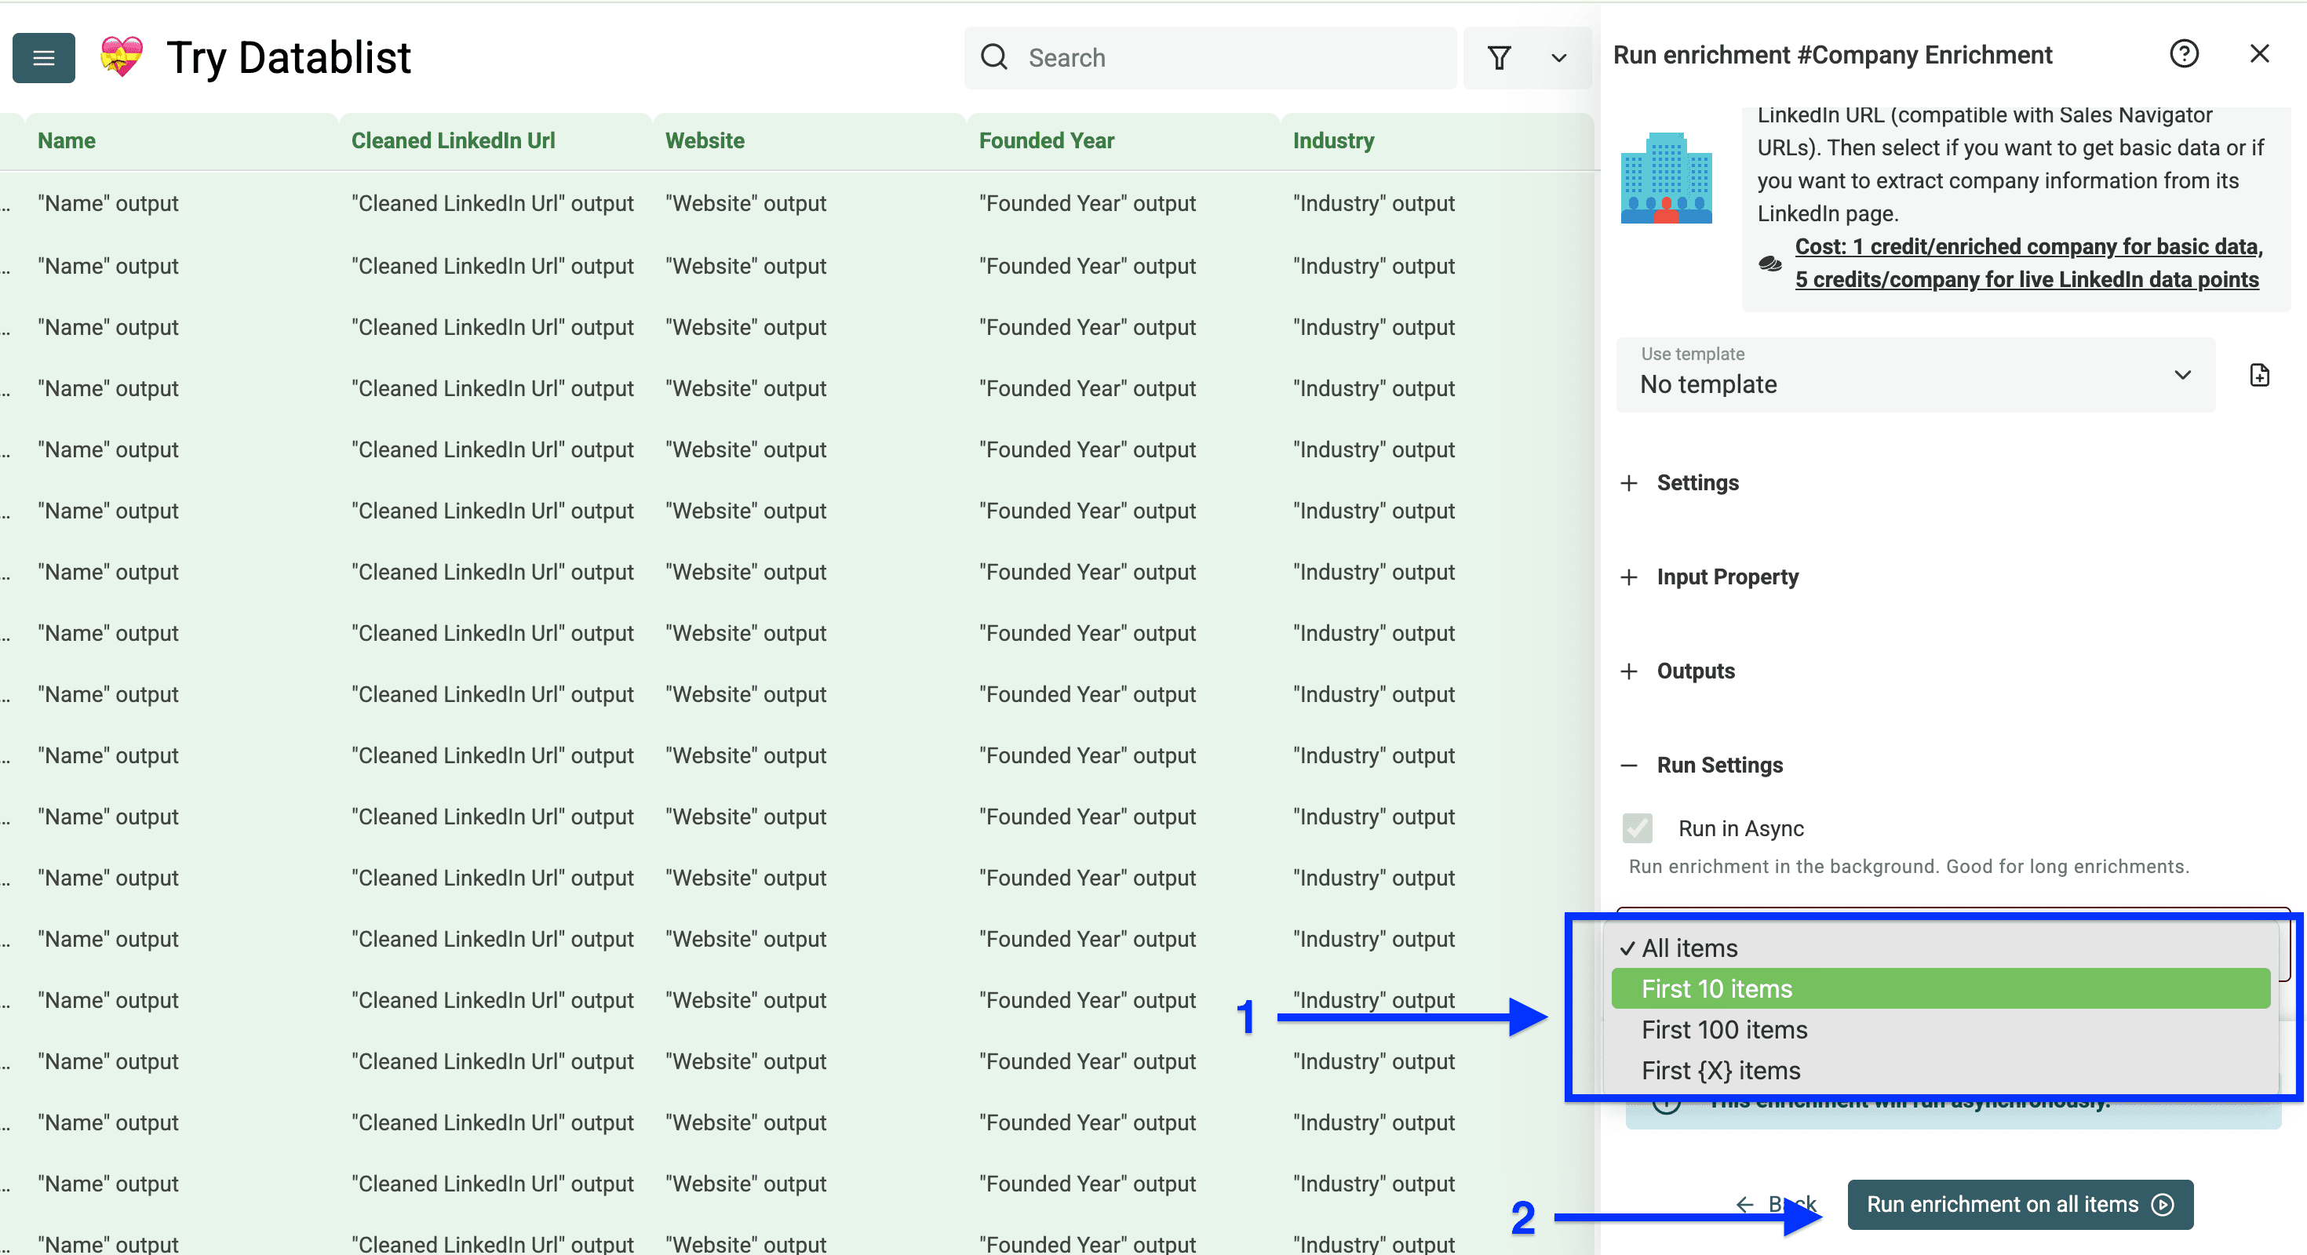Click the search magnifying glass icon
This screenshot has width=2307, height=1255.
click(994, 56)
